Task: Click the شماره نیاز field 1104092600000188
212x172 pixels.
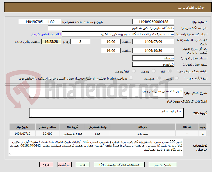Action: pos(153,22)
